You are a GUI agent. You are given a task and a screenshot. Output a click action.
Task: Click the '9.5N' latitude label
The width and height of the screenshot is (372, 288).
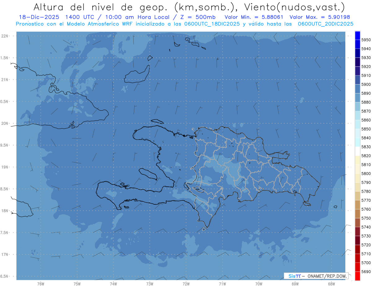[x=4, y=145]
